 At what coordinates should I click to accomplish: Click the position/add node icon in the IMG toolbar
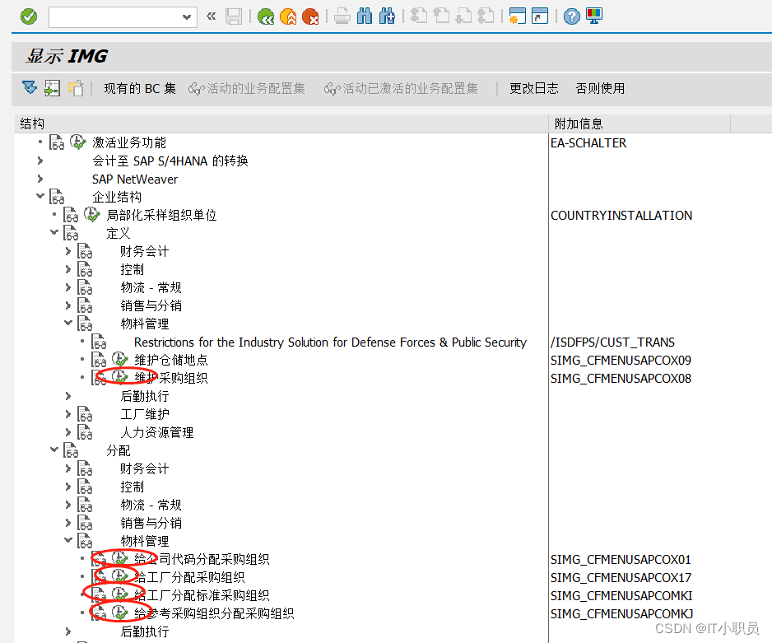(52, 88)
